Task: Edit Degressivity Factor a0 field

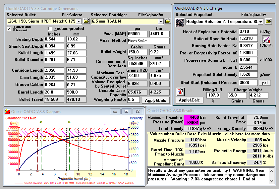Action: coord(248,53)
